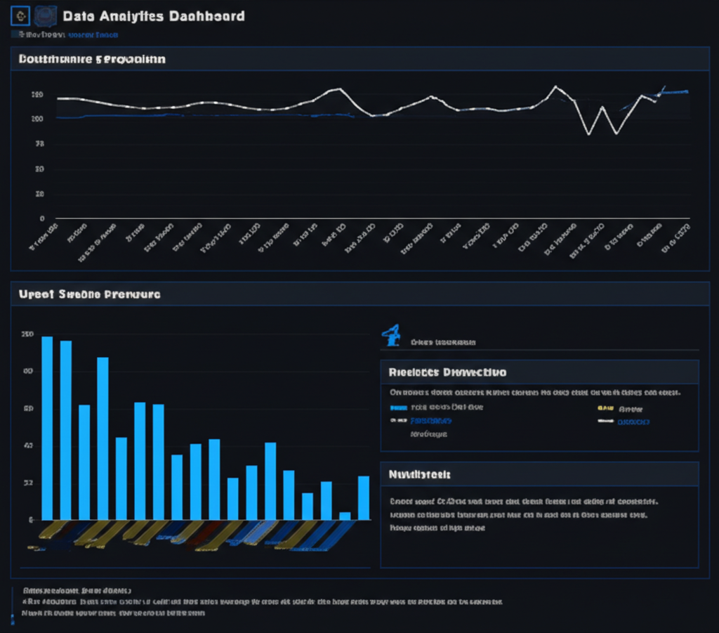Open the blue hyperlink inside Release Directive
The width and height of the screenshot is (719, 633).
430,421
